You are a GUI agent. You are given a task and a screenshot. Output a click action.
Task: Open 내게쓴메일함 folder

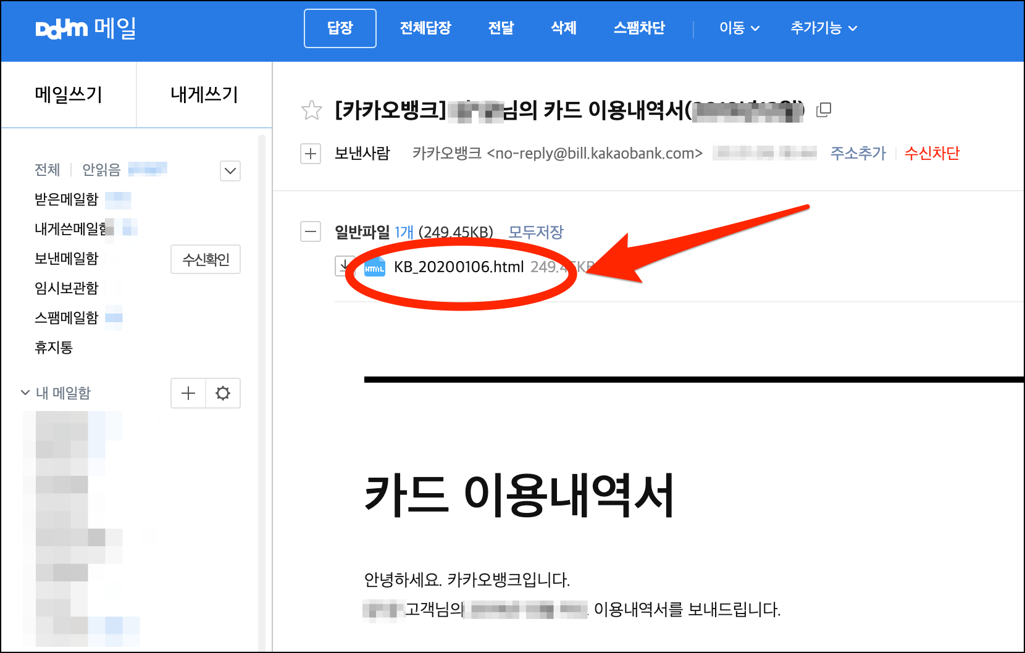coord(70,229)
